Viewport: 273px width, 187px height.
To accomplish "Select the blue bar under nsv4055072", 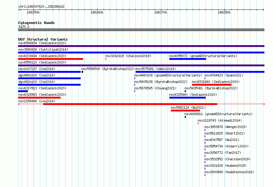I will [188, 59].
